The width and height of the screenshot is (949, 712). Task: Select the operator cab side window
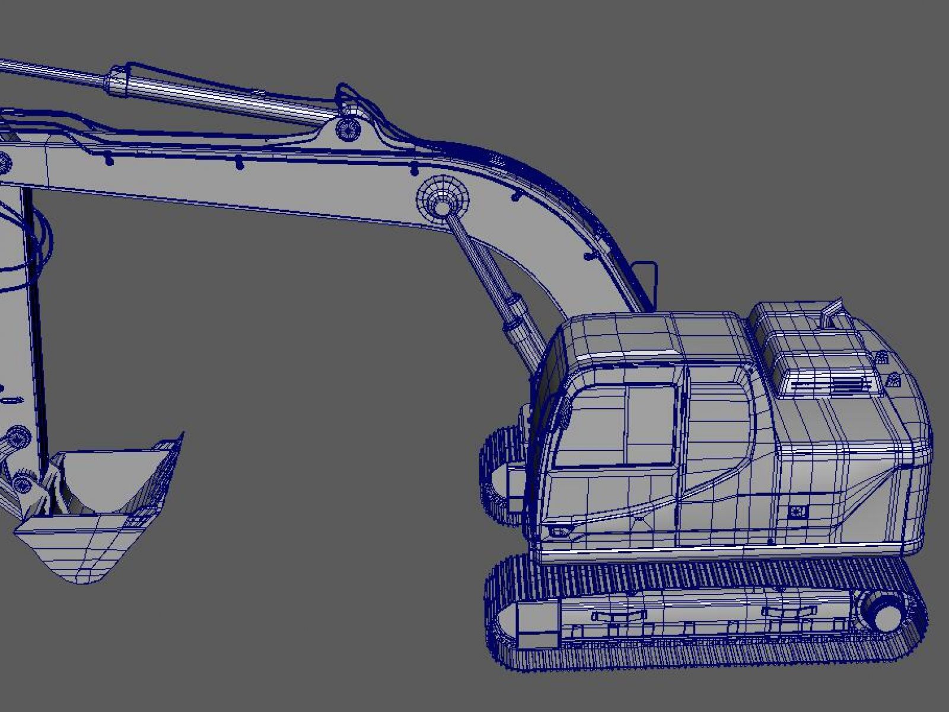pyautogui.click(x=615, y=425)
